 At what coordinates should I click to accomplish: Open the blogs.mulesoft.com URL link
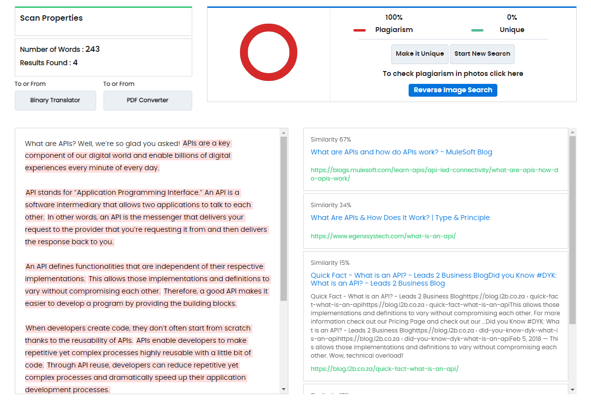[434, 174]
